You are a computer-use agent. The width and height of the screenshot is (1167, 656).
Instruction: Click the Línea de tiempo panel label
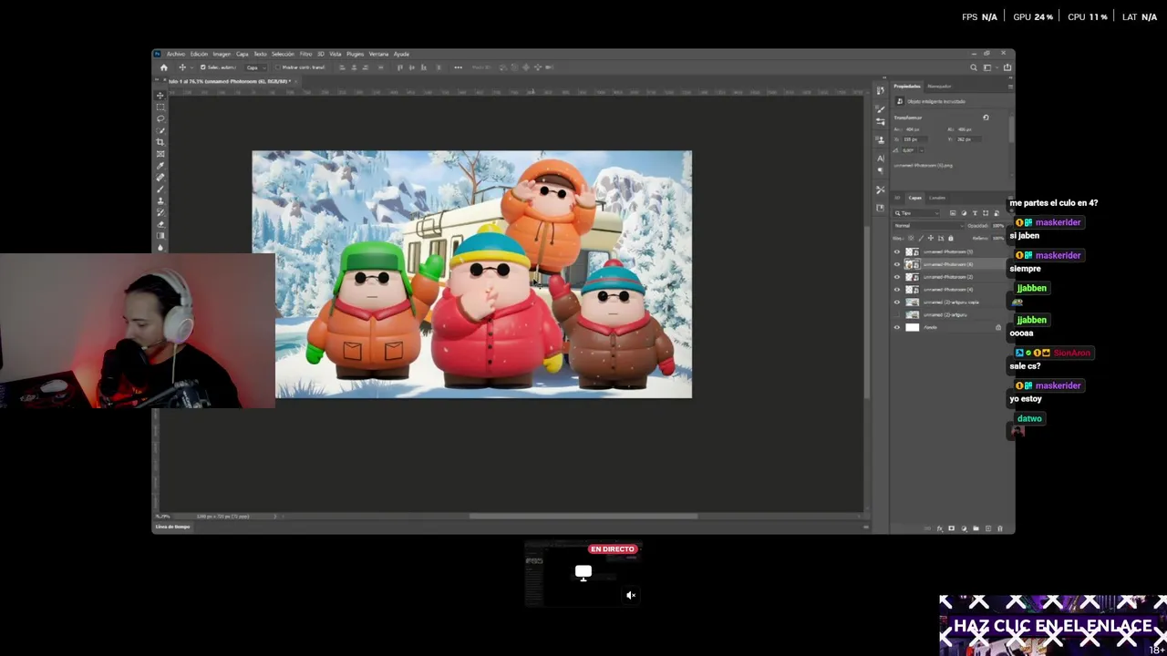(x=172, y=527)
